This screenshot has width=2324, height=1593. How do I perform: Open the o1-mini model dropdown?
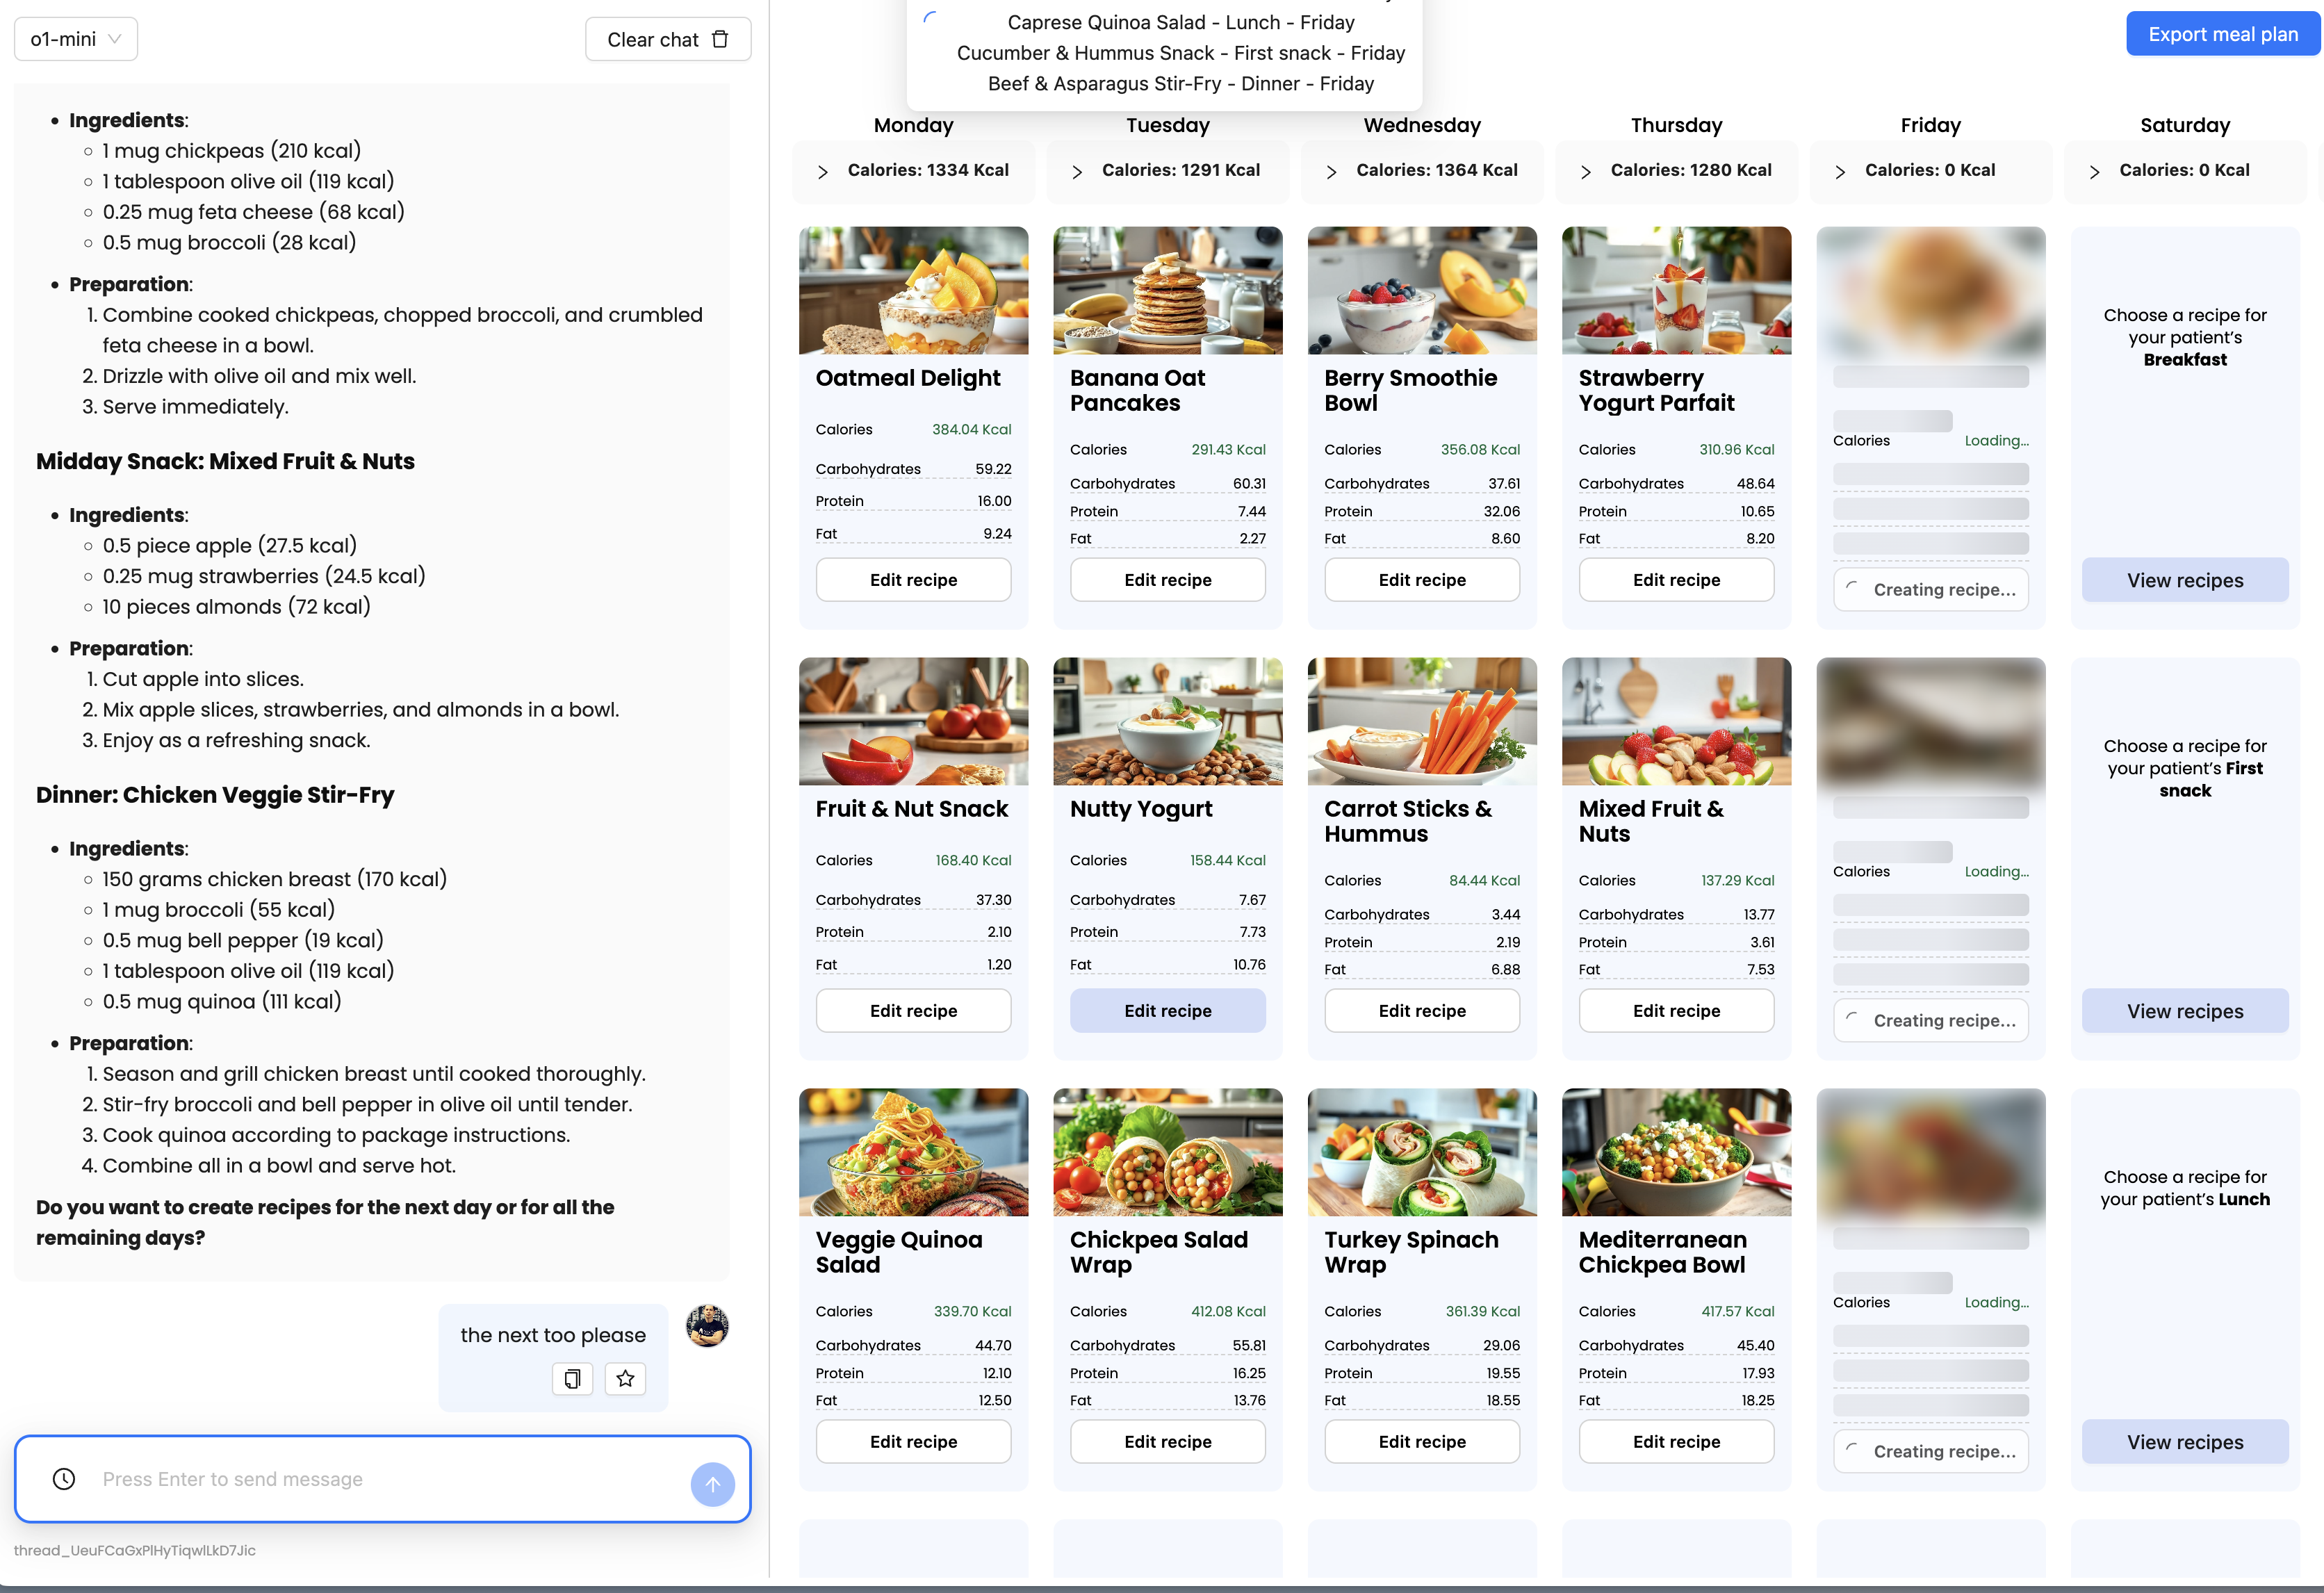tap(76, 39)
